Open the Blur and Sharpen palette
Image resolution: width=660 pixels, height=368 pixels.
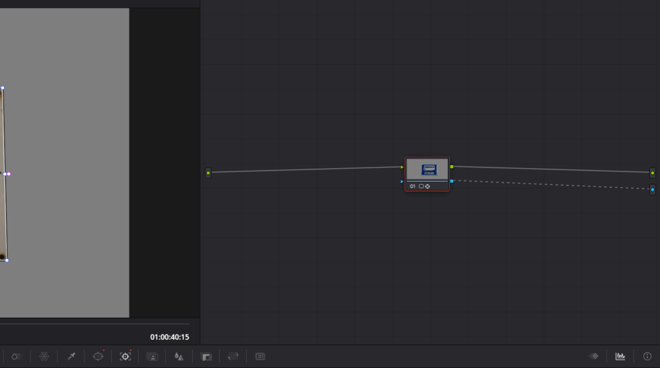[179, 356]
